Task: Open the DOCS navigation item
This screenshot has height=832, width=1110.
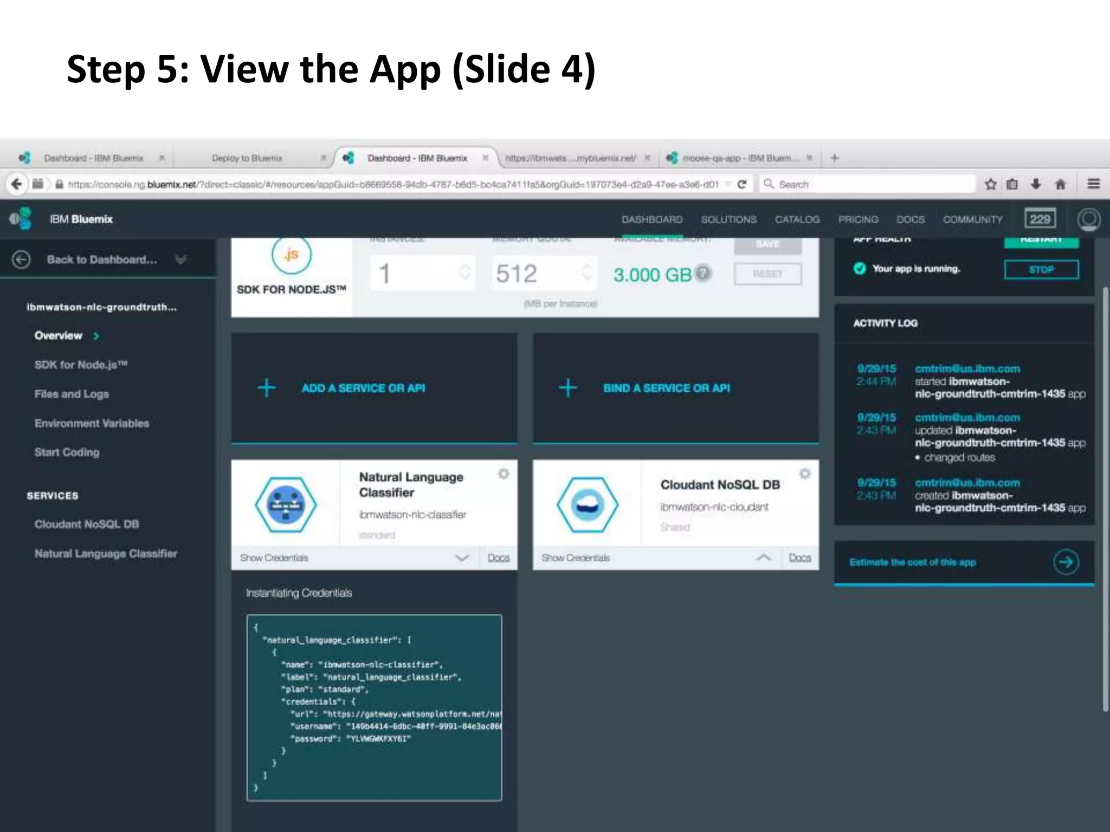Action: tap(911, 219)
